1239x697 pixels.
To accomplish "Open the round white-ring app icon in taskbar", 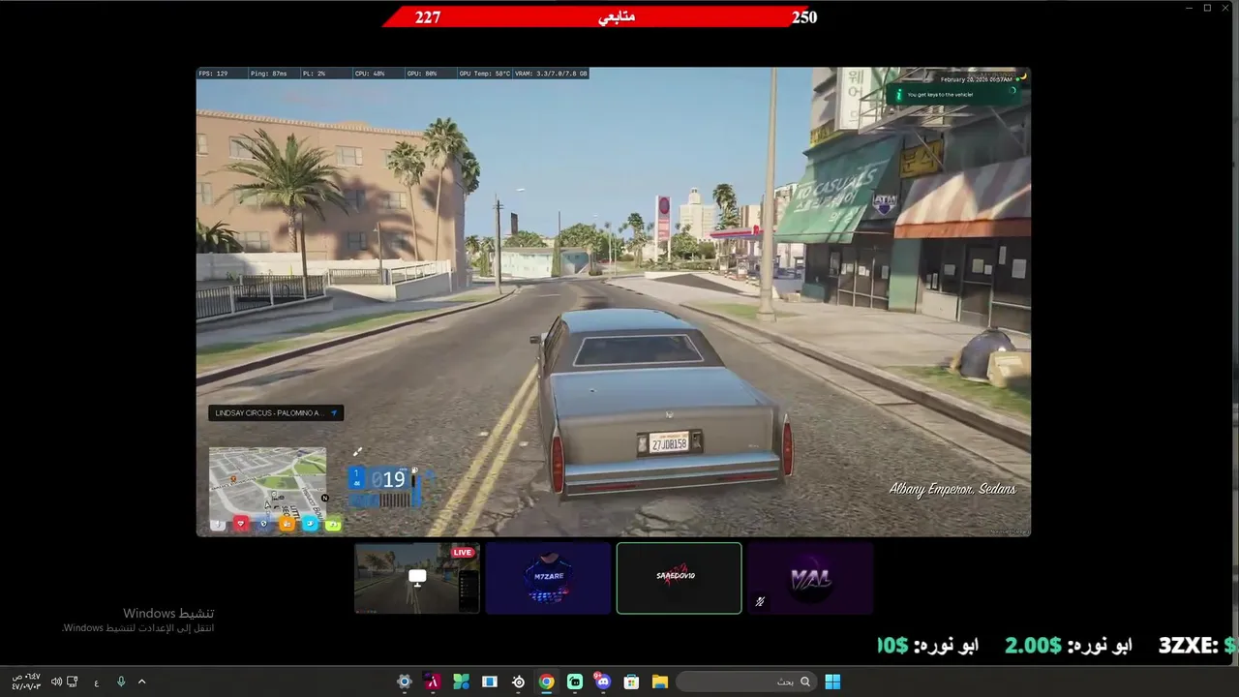I will coord(518,682).
